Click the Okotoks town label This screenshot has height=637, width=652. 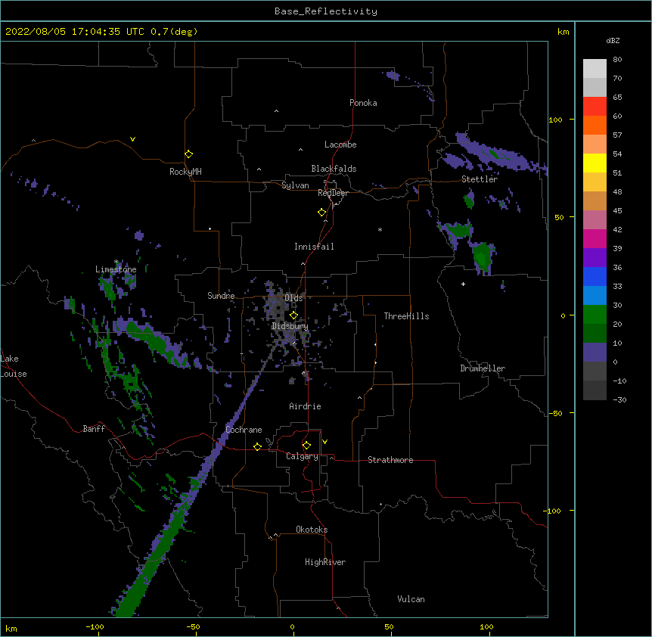coord(312,530)
